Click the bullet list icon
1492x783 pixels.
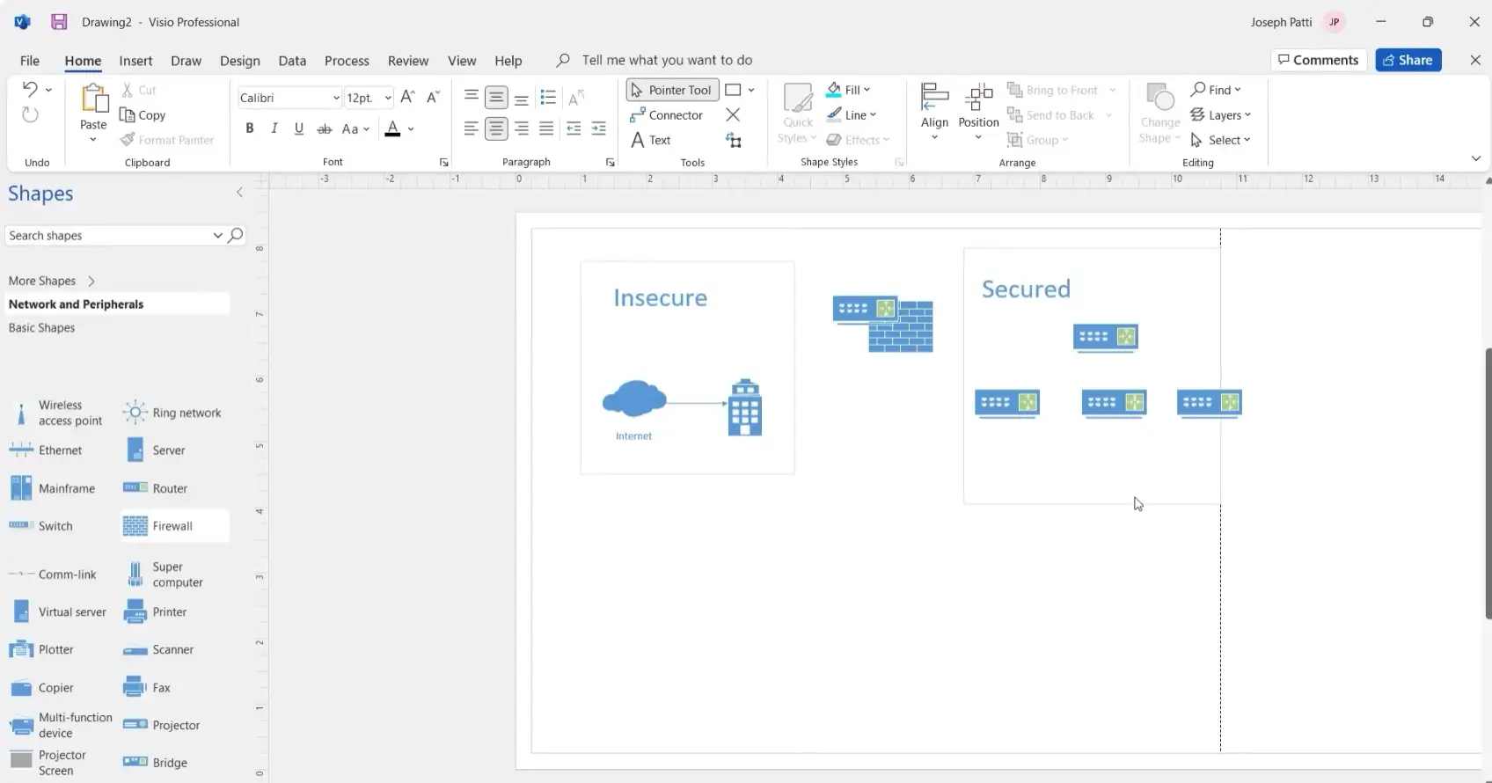pyautogui.click(x=548, y=98)
